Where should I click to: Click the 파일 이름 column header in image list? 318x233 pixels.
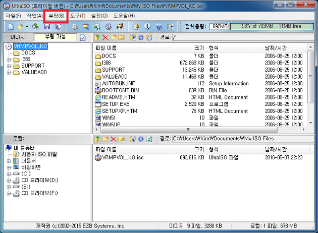(134, 48)
